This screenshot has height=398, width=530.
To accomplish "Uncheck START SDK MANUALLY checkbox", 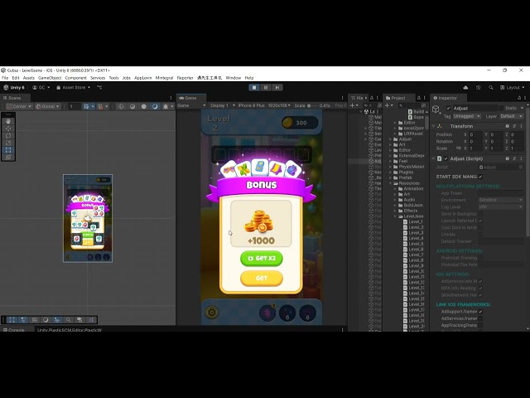I will pos(480,177).
